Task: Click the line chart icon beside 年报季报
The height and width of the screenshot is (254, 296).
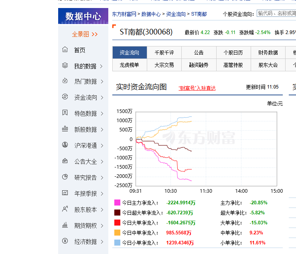Action: tap(65, 193)
